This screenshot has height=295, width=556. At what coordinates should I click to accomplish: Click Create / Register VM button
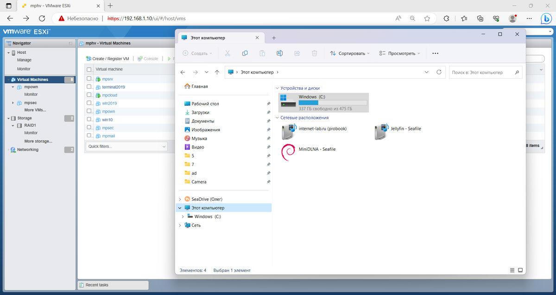pos(107,59)
